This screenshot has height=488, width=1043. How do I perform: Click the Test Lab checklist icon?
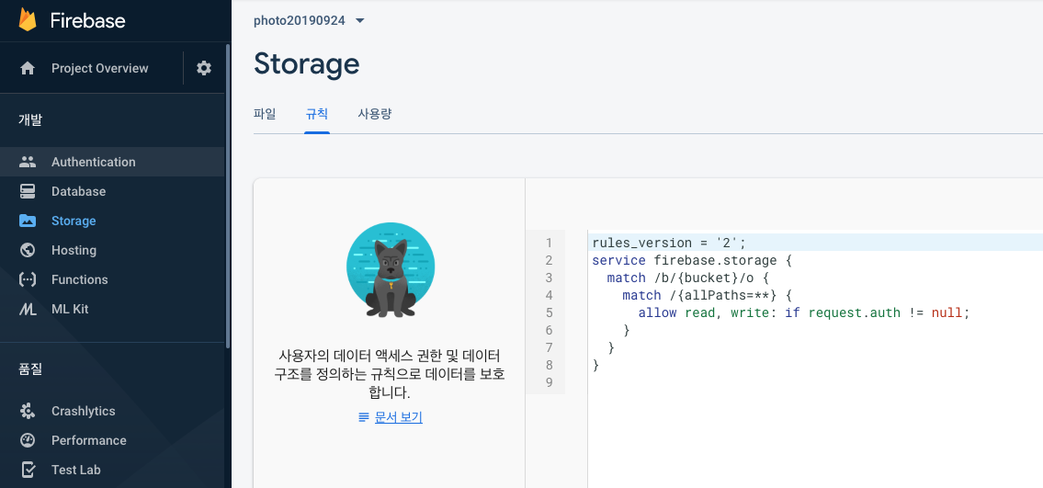pos(28,470)
